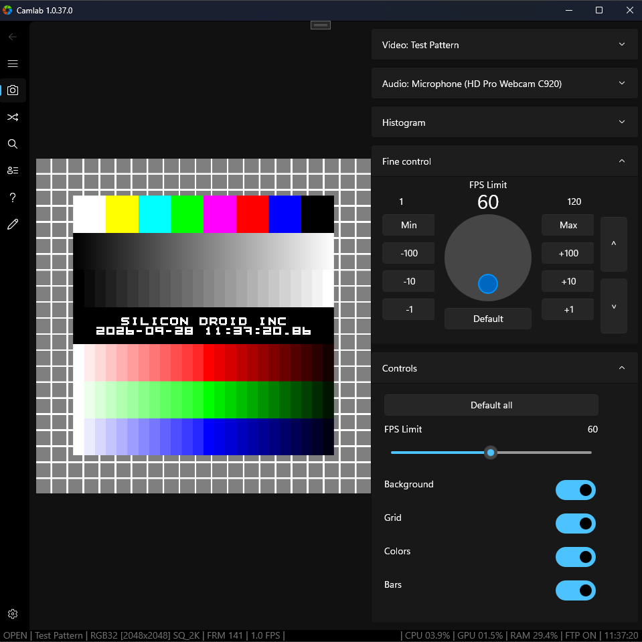Expand the Audio Microphone section
642x642 pixels.
point(505,84)
